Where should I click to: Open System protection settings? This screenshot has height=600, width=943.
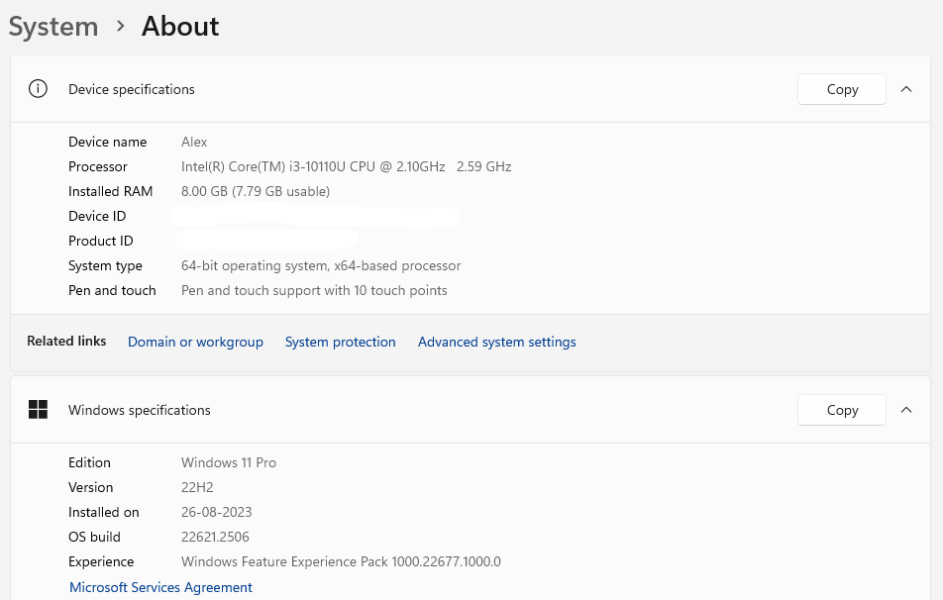pyautogui.click(x=340, y=342)
